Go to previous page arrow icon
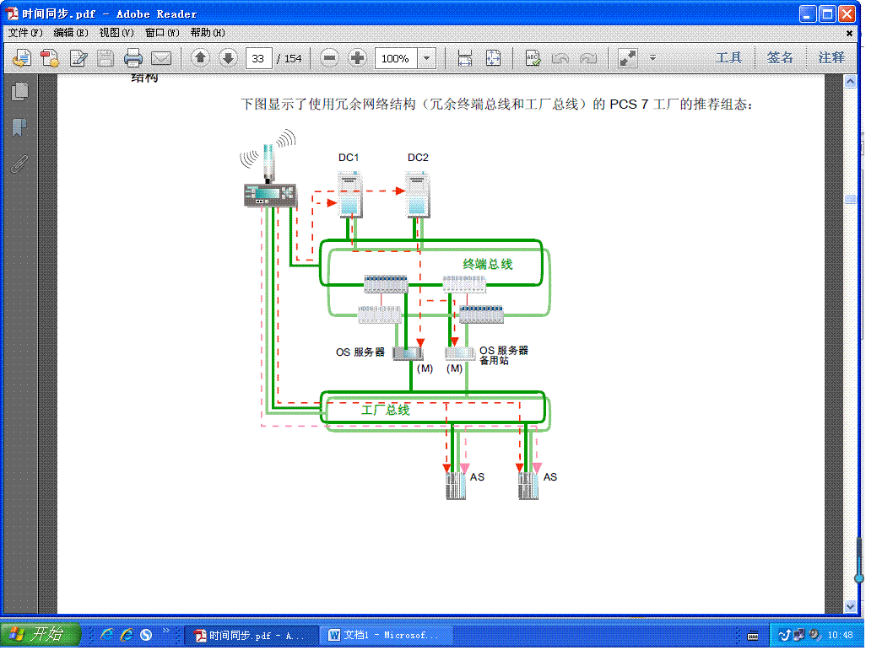Viewport: 882px width, 661px height. (200, 58)
